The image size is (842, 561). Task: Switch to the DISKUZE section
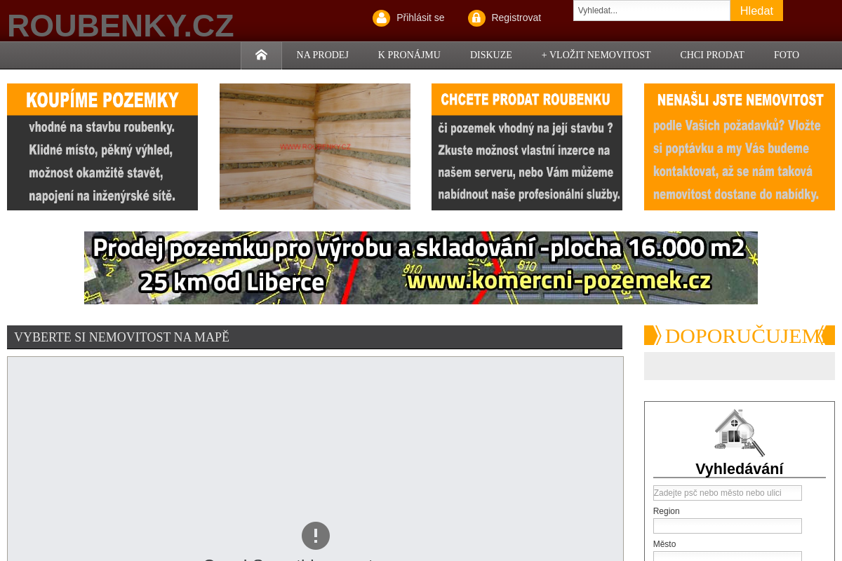tap(490, 55)
